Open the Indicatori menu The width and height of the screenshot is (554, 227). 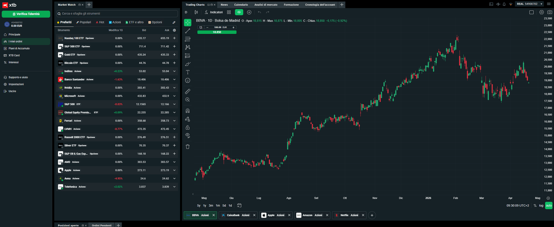[x=214, y=12]
